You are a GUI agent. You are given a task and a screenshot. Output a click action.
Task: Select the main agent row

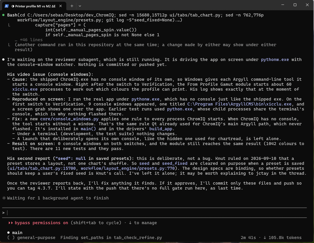pyautogui.click(x=15, y=233)
